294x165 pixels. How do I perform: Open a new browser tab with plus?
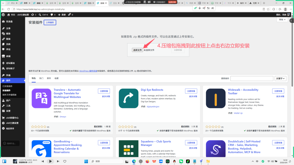point(264,3)
